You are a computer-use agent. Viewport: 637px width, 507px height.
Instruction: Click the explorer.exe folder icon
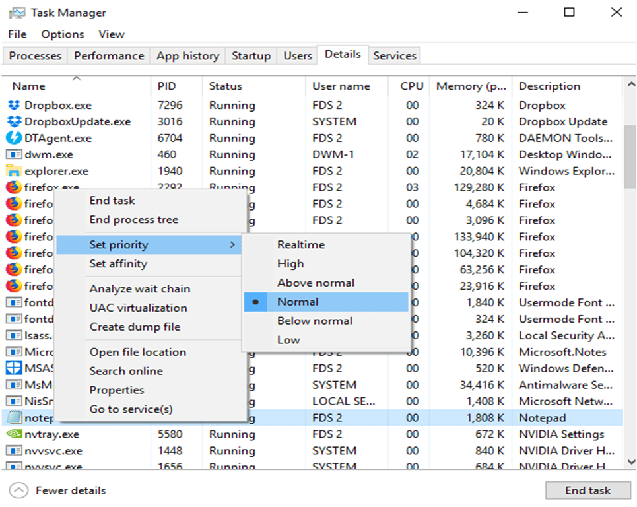coord(14,171)
